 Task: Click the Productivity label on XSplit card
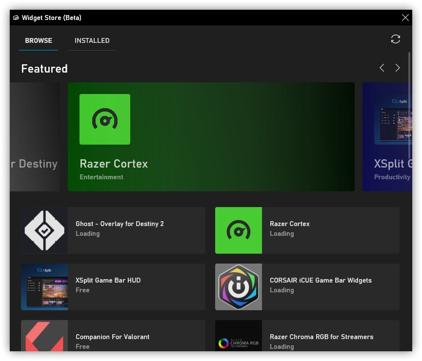(392, 177)
